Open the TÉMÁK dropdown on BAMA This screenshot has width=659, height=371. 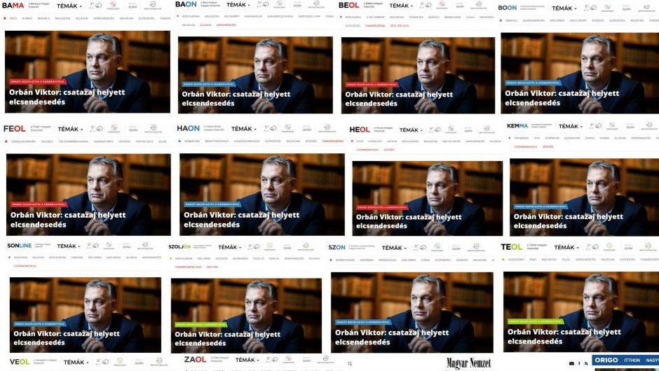click(69, 6)
